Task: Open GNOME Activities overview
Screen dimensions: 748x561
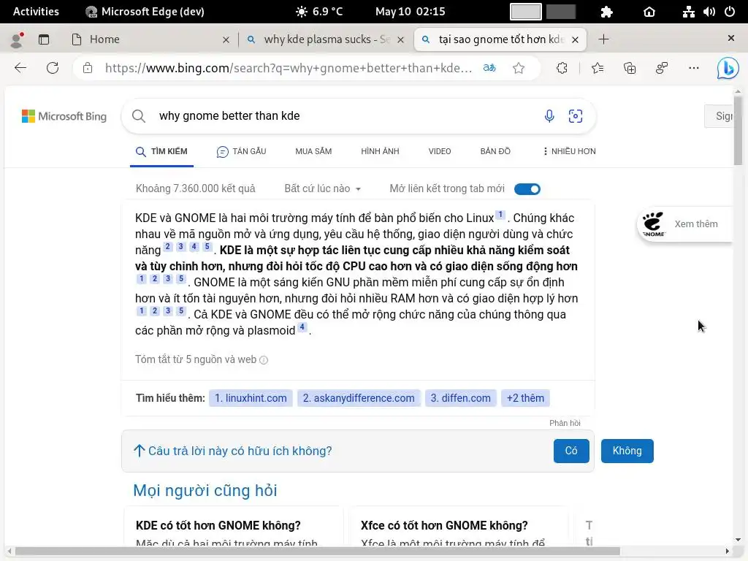Action: click(36, 12)
